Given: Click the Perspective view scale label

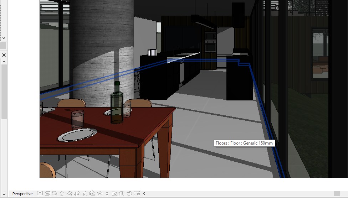Looking at the screenshot, I should click(x=22, y=194).
